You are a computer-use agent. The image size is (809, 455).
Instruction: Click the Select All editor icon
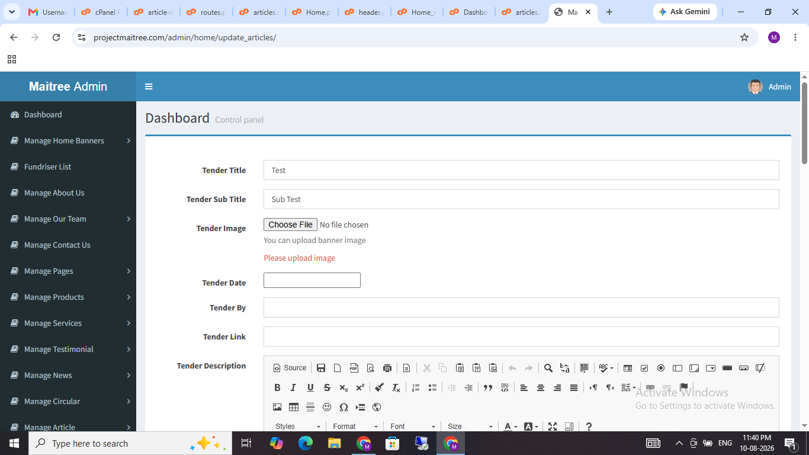tap(584, 368)
